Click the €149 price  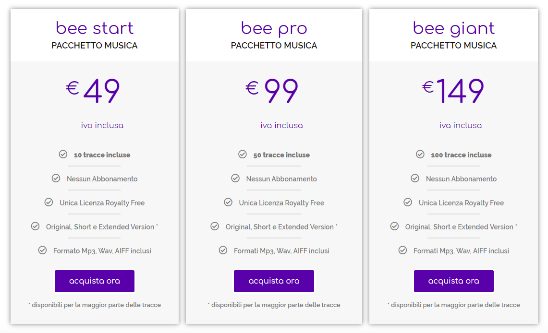point(453,91)
